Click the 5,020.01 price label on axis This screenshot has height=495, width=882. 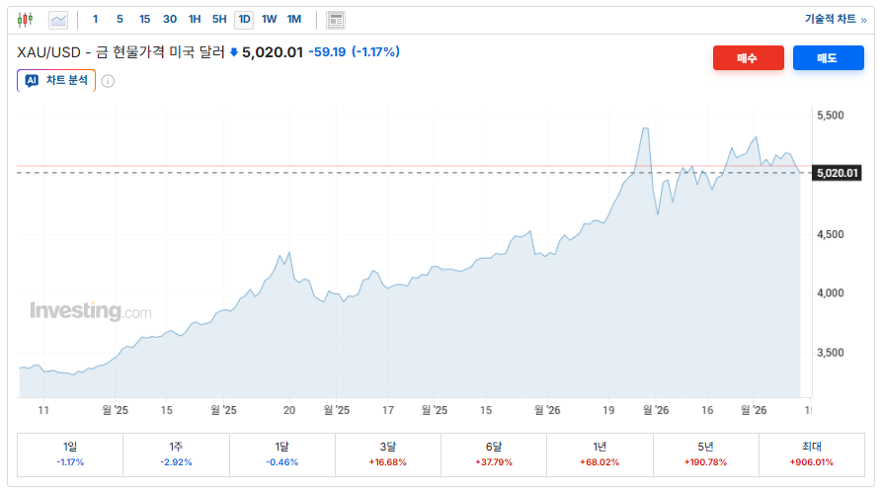[838, 173]
